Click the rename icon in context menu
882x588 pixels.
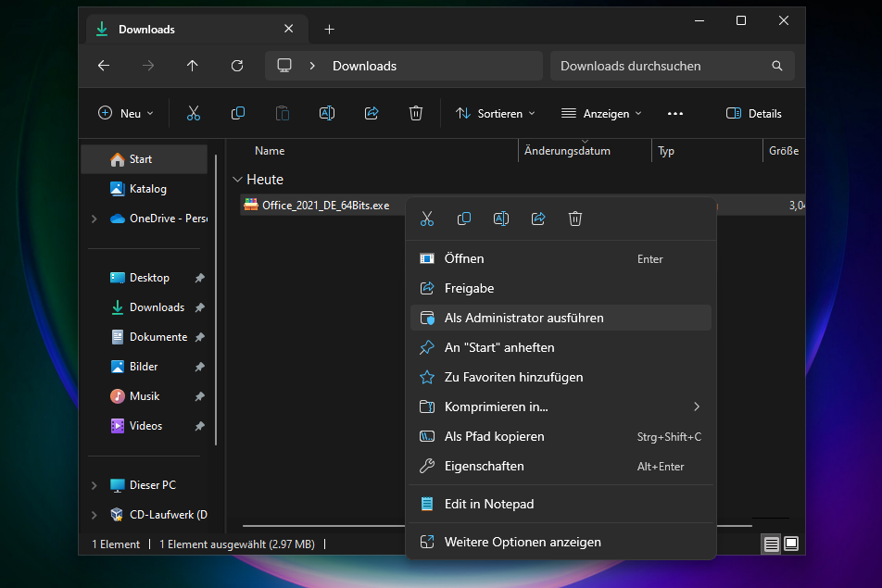click(501, 219)
